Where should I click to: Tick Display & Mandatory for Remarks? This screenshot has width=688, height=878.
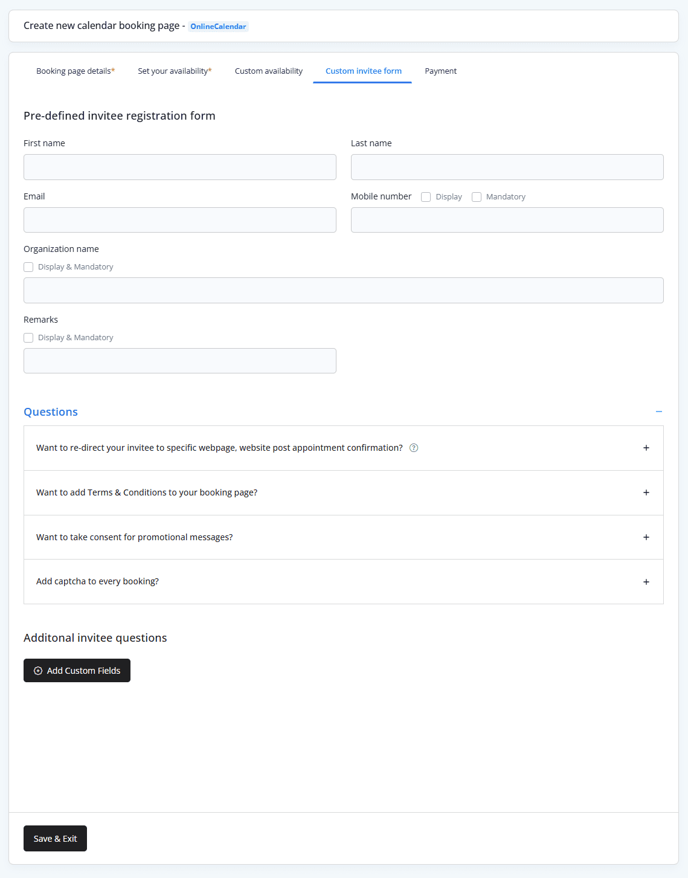point(28,338)
